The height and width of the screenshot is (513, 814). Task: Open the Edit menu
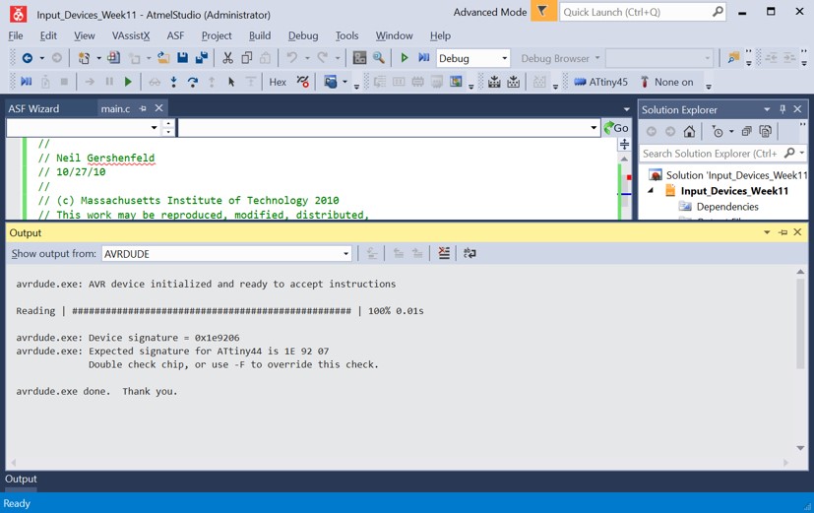[48, 35]
